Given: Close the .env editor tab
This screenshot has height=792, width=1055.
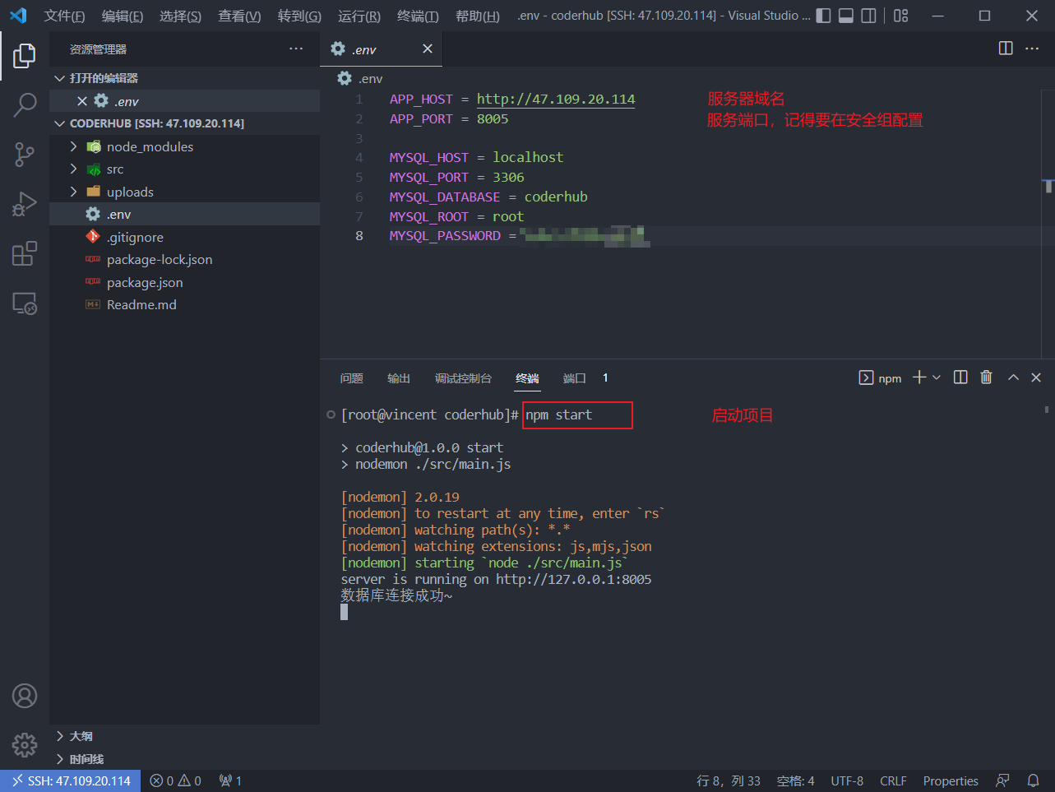Looking at the screenshot, I should click(428, 49).
